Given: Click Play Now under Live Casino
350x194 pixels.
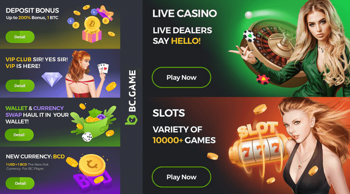Looking at the screenshot, I should pyautogui.click(x=181, y=77).
